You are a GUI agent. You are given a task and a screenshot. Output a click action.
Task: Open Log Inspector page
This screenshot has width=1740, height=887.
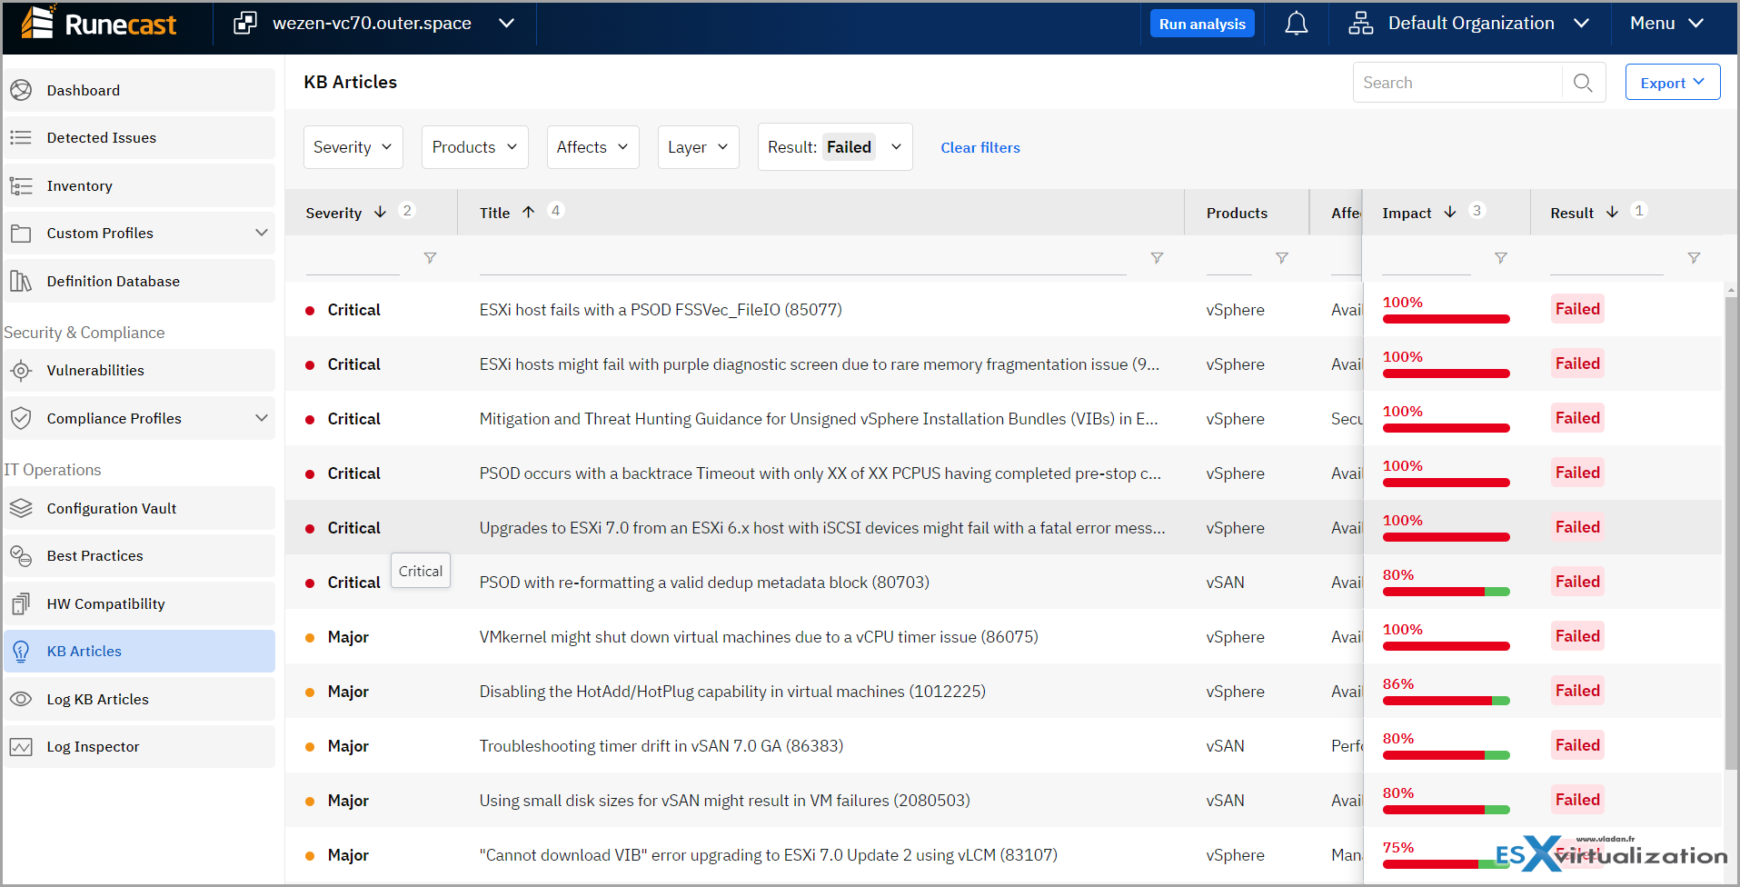click(139, 746)
